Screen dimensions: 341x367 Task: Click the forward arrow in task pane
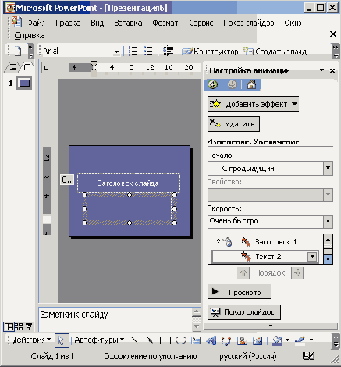(232, 84)
